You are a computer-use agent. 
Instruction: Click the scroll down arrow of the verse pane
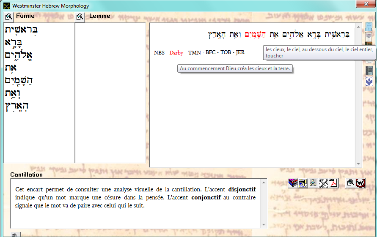pos(358,164)
